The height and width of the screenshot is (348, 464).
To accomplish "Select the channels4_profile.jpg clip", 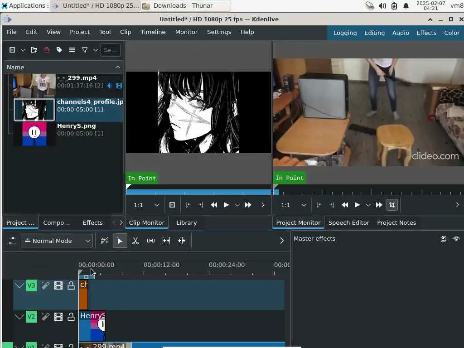I will pyautogui.click(x=68, y=110).
